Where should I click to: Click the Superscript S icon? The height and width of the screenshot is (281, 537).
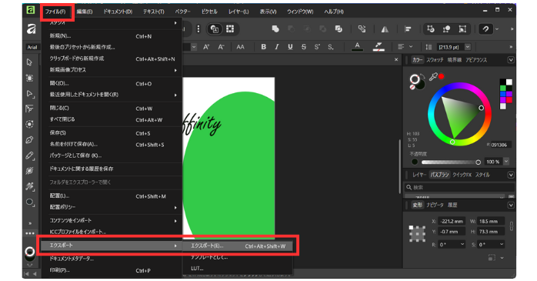(x=317, y=47)
